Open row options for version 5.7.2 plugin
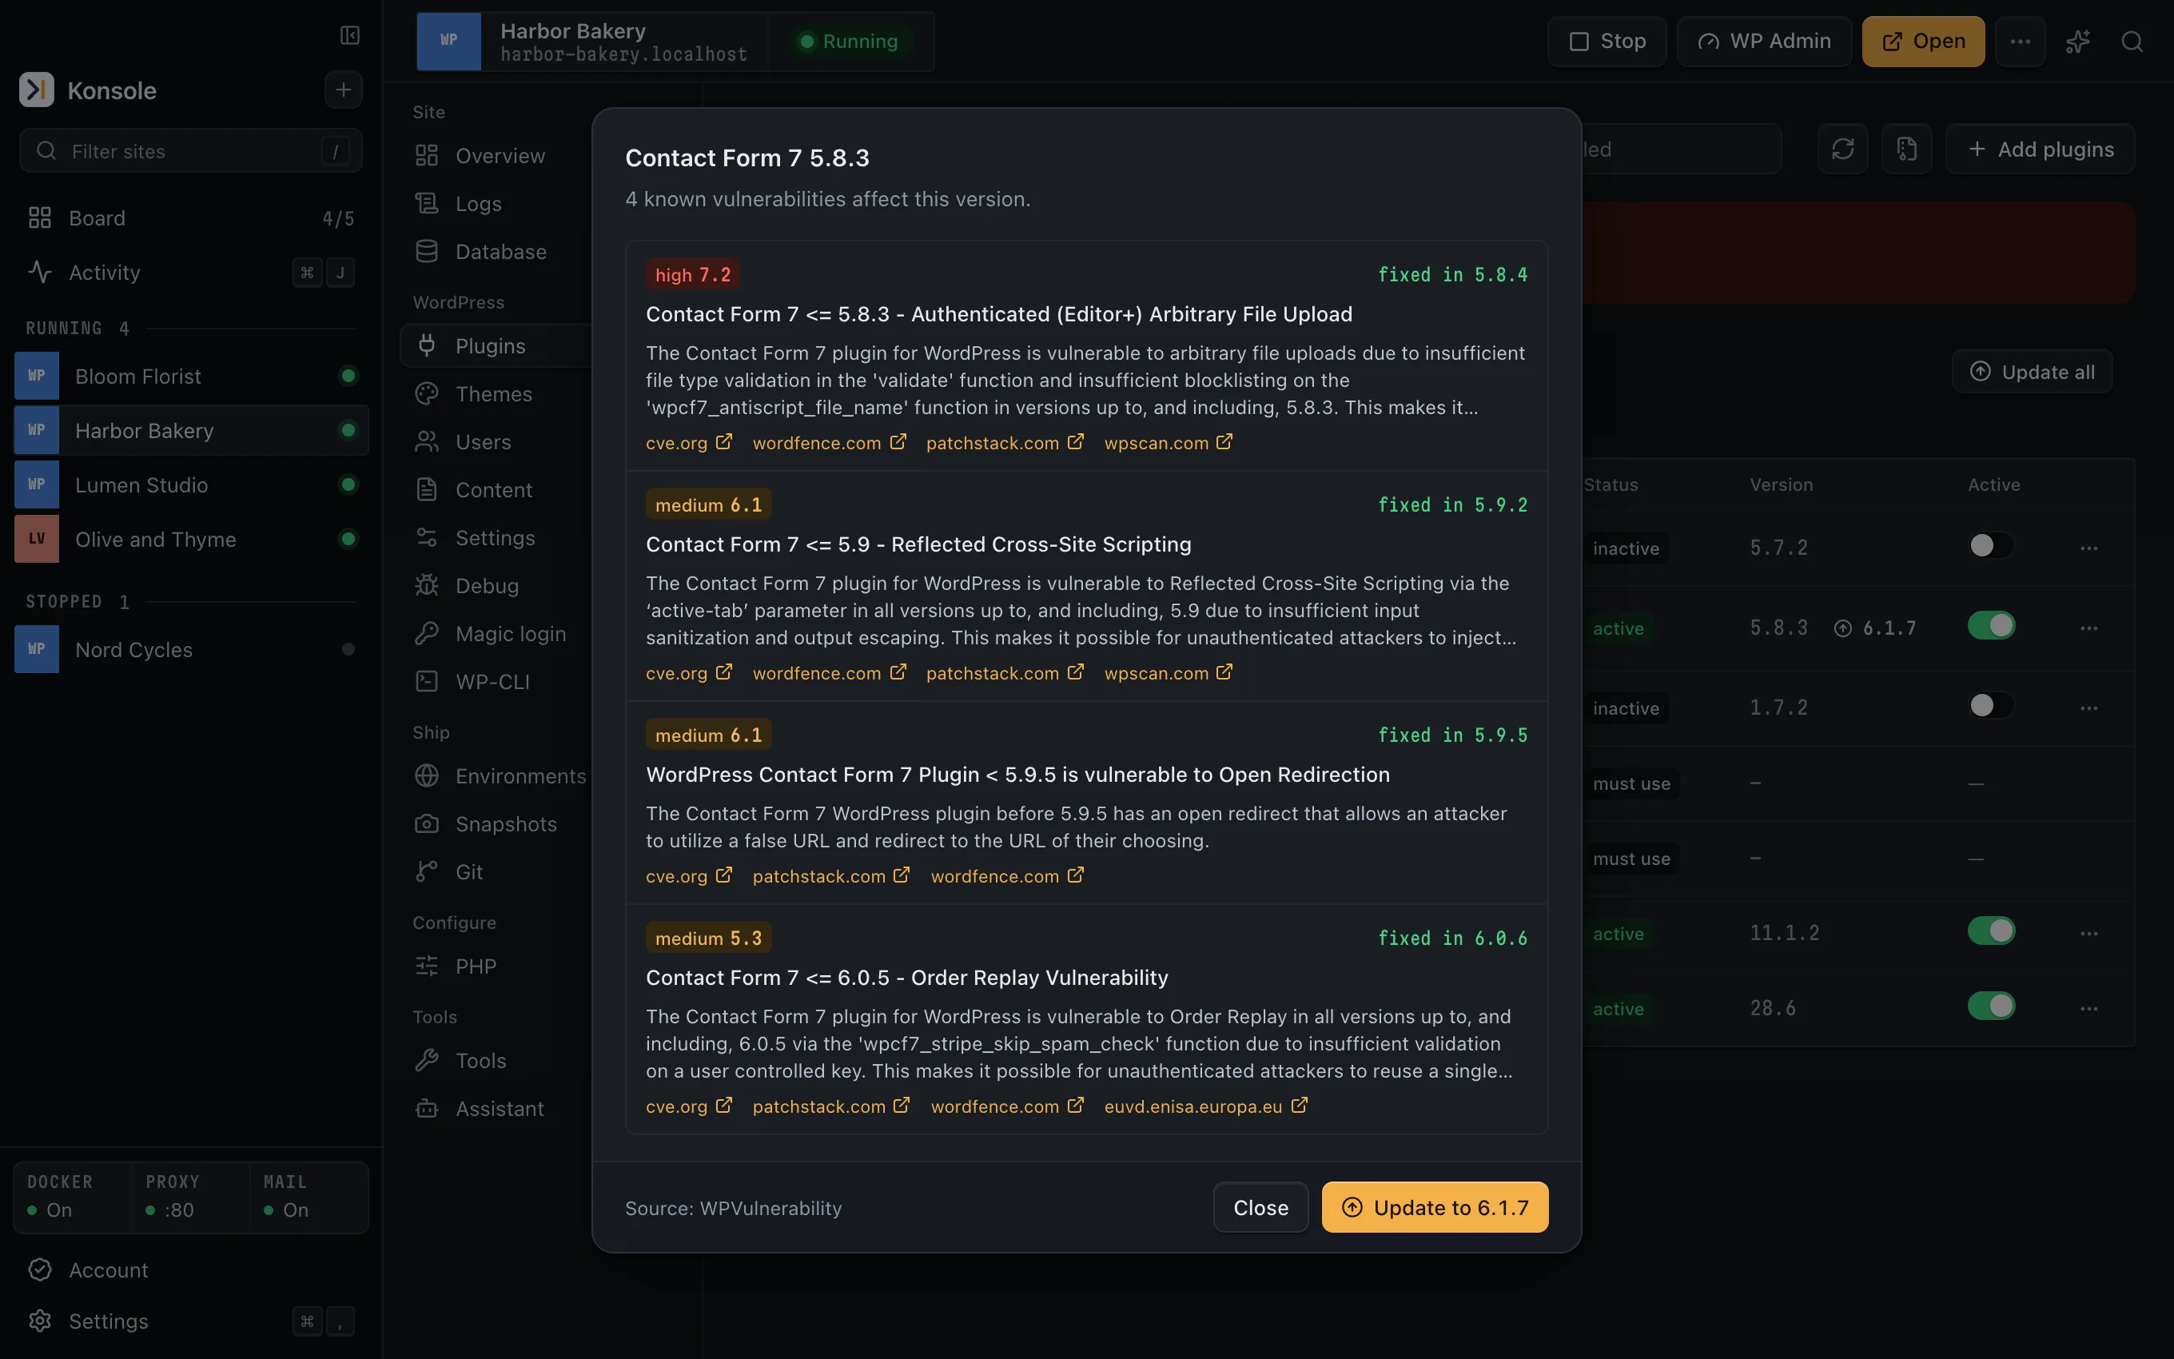This screenshot has width=2174, height=1359. (2088, 548)
